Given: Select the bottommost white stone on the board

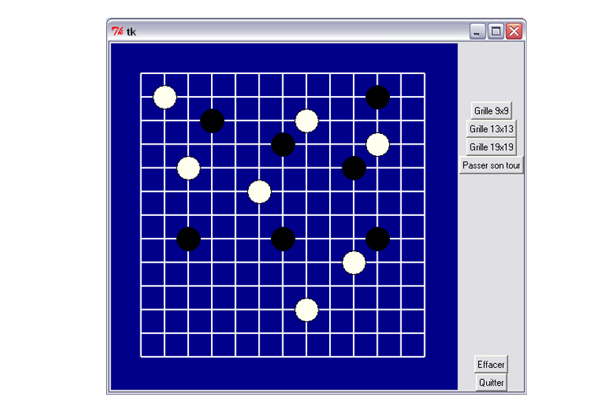Looking at the screenshot, I should [306, 310].
